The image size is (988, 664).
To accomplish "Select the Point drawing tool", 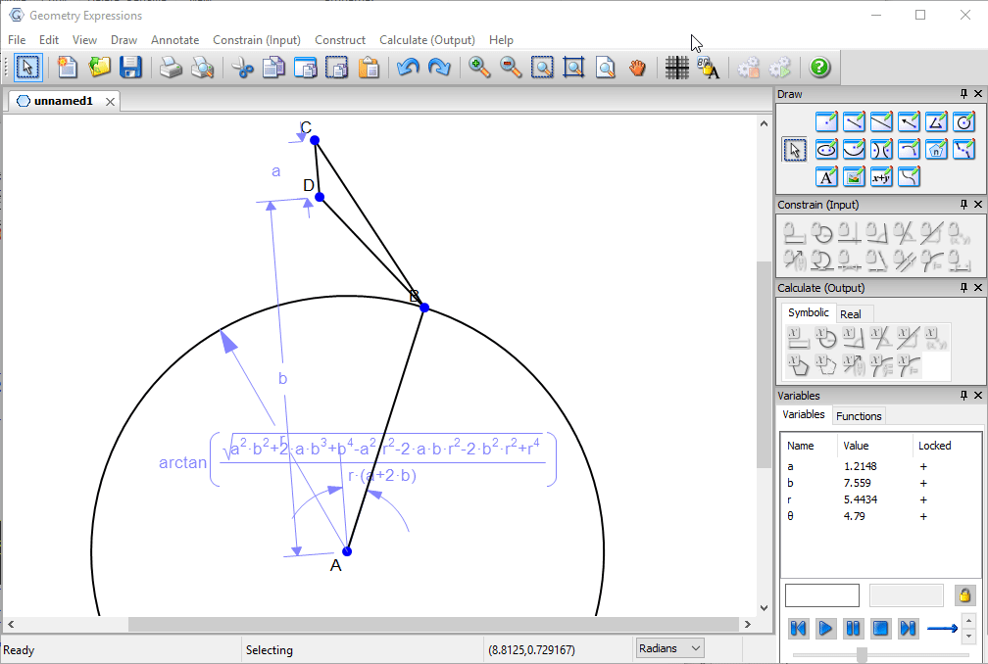I will [x=826, y=121].
